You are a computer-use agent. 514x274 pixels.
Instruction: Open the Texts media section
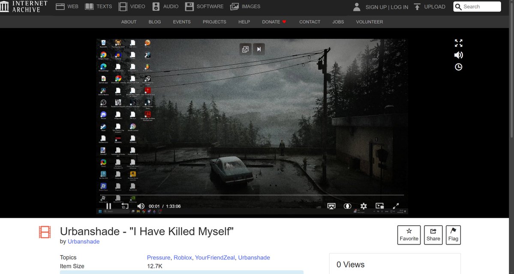click(98, 6)
